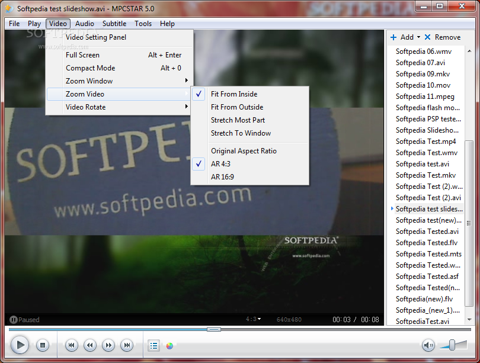This screenshot has height=363, width=480.
Task: Click the Play button
Action: (20, 345)
